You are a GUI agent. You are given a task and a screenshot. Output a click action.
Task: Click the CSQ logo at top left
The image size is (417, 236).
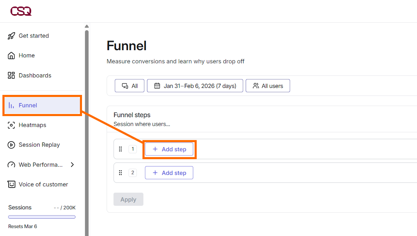[21, 11]
